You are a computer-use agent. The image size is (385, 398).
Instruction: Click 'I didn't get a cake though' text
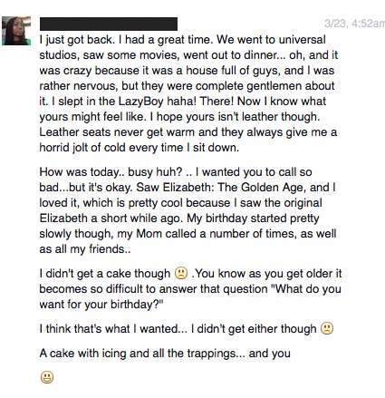coord(105,273)
